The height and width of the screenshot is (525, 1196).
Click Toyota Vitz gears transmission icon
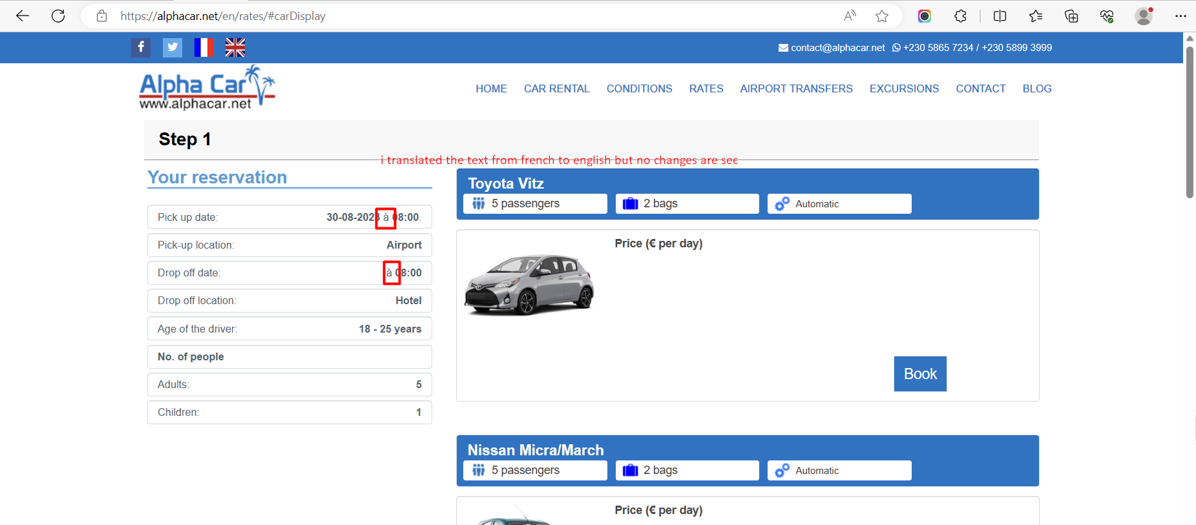782,203
